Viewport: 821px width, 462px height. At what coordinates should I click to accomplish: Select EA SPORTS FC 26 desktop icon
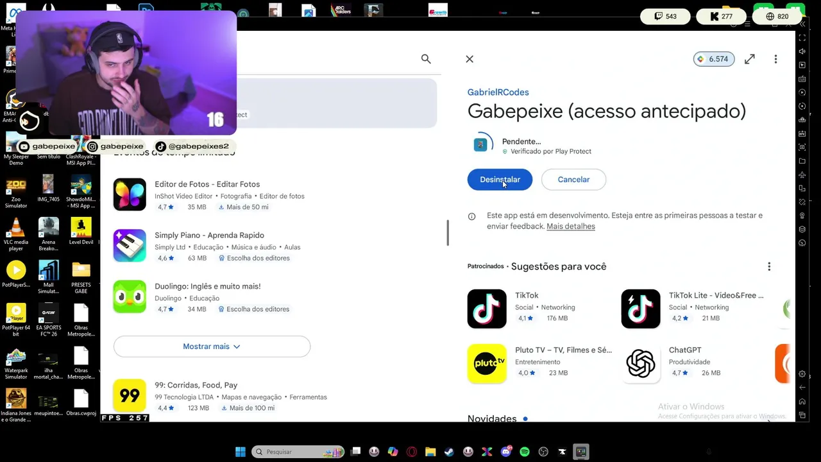pos(48,320)
